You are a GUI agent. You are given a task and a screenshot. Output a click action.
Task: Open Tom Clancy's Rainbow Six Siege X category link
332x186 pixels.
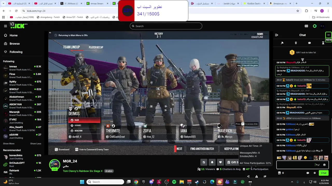point(82,171)
